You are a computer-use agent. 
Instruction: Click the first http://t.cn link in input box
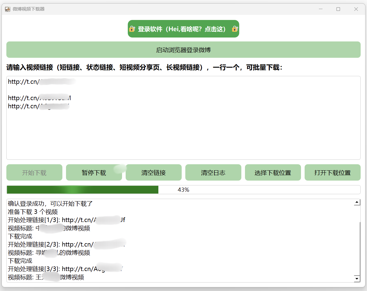tap(42, 81)
